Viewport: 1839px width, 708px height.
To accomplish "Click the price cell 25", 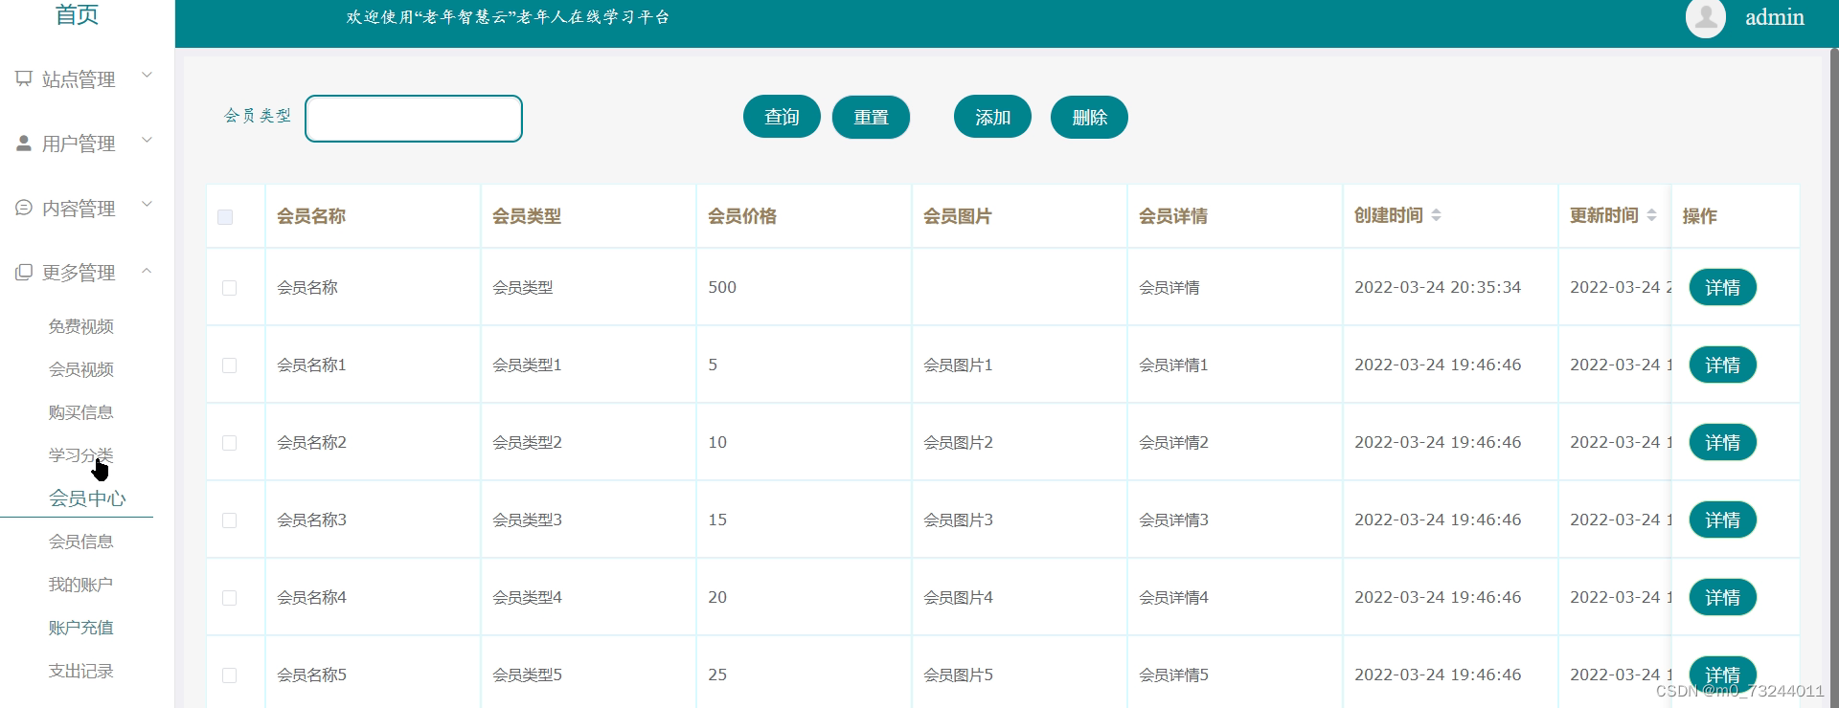I will click(x=717, y=675).
